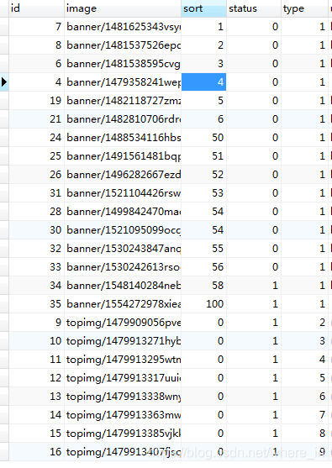Select sort cell with value 58
Screen dimensions: 332x468
[203, 286]
